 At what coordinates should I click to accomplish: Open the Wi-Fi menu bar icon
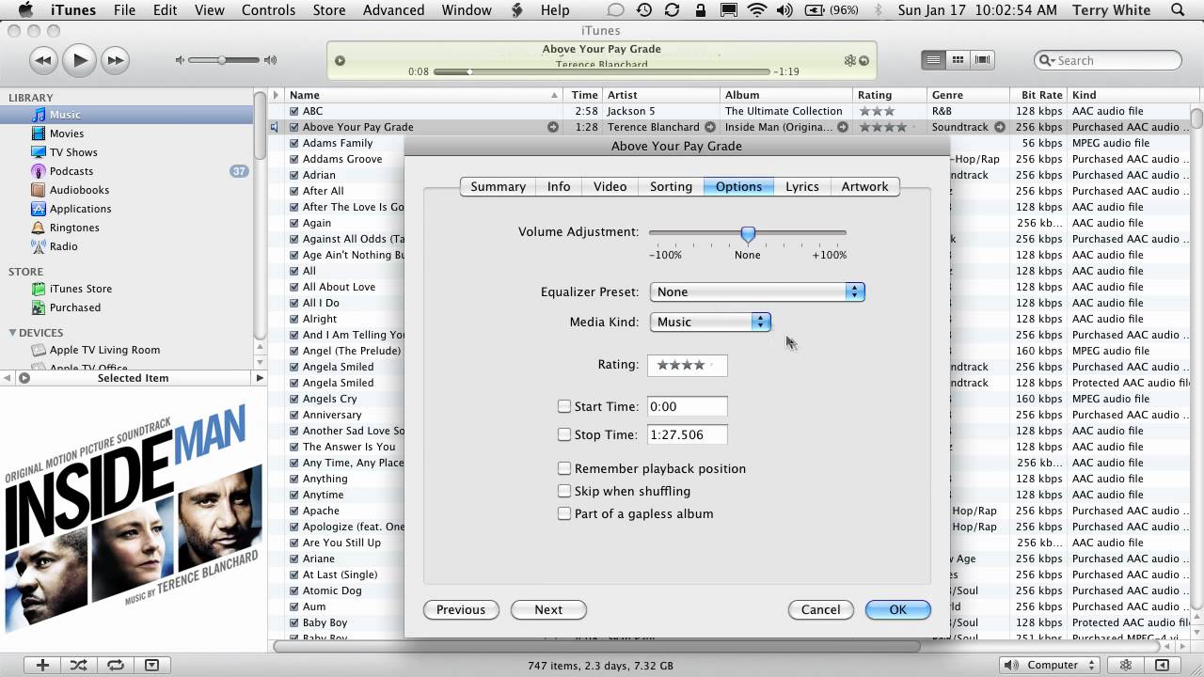(757, 10)
